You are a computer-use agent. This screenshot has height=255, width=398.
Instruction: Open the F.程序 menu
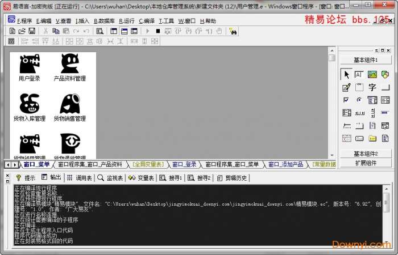(24, 21)
